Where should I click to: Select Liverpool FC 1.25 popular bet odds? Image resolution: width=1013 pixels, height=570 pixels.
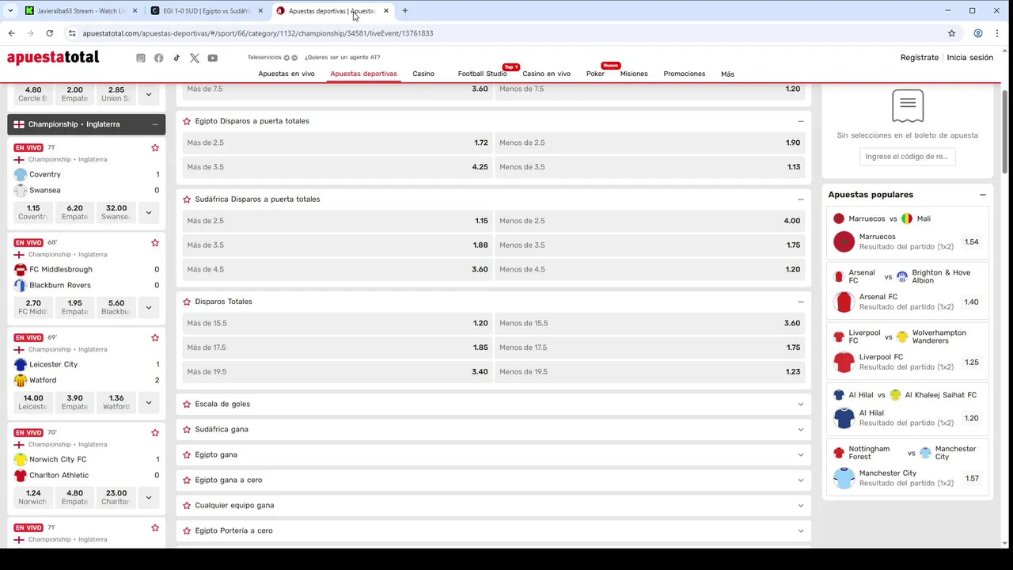pos(971,363)
